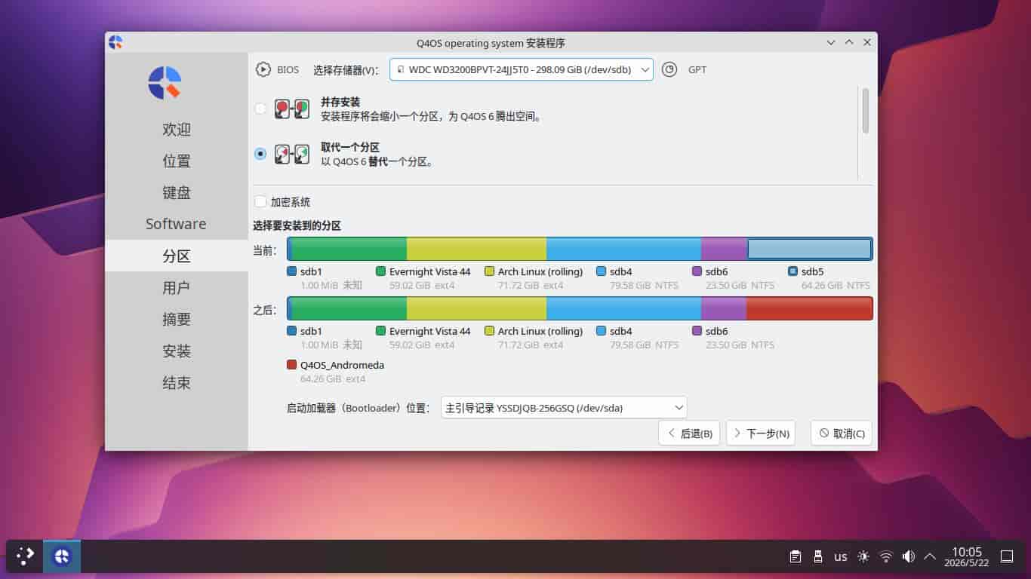Open the brightness tray icon
This screenshot has height=579, width=1031.
pos(863,556)
